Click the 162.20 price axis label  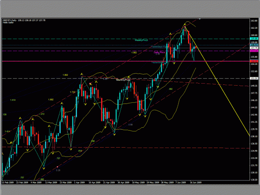(x=254, y=28)
